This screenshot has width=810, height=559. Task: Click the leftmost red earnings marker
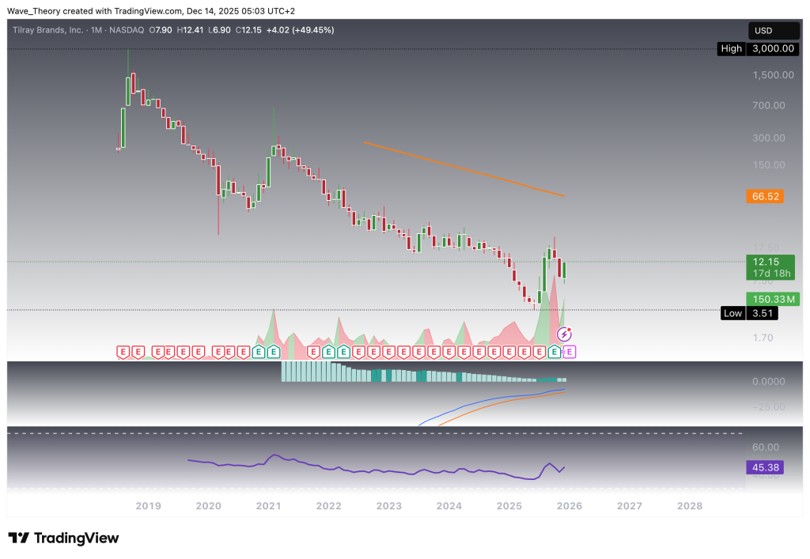click(123, 351)
